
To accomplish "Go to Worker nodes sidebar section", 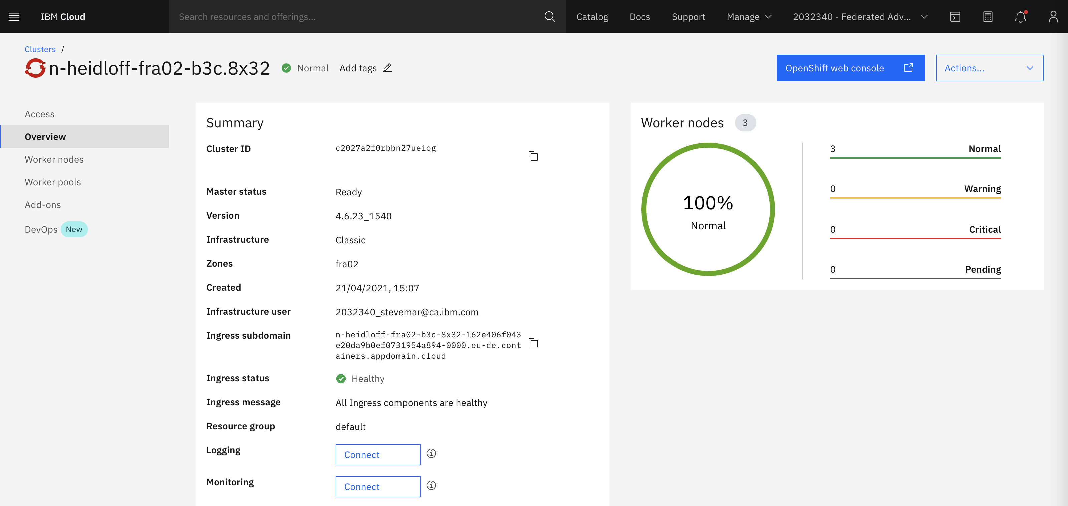I will (84, 159).
